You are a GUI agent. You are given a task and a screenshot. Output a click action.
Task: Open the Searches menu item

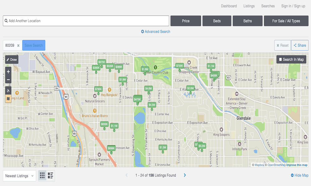[268, 6]
